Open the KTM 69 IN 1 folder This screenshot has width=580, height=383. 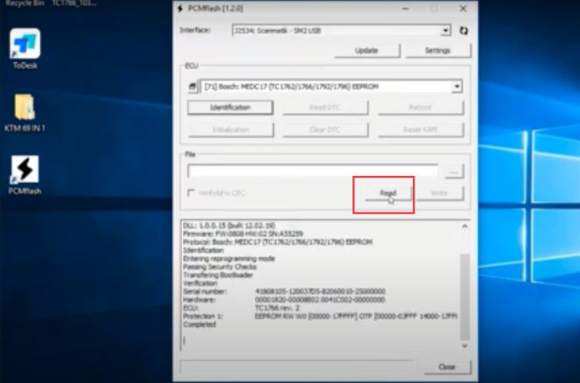(x=25, y=112)
